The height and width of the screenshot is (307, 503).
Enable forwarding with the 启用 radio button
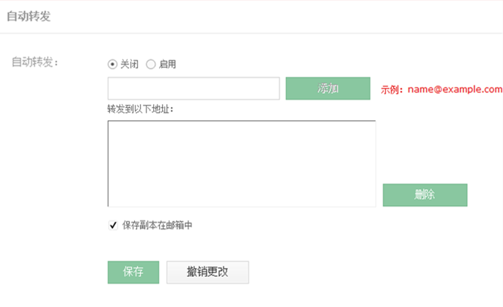click(151, 64)
